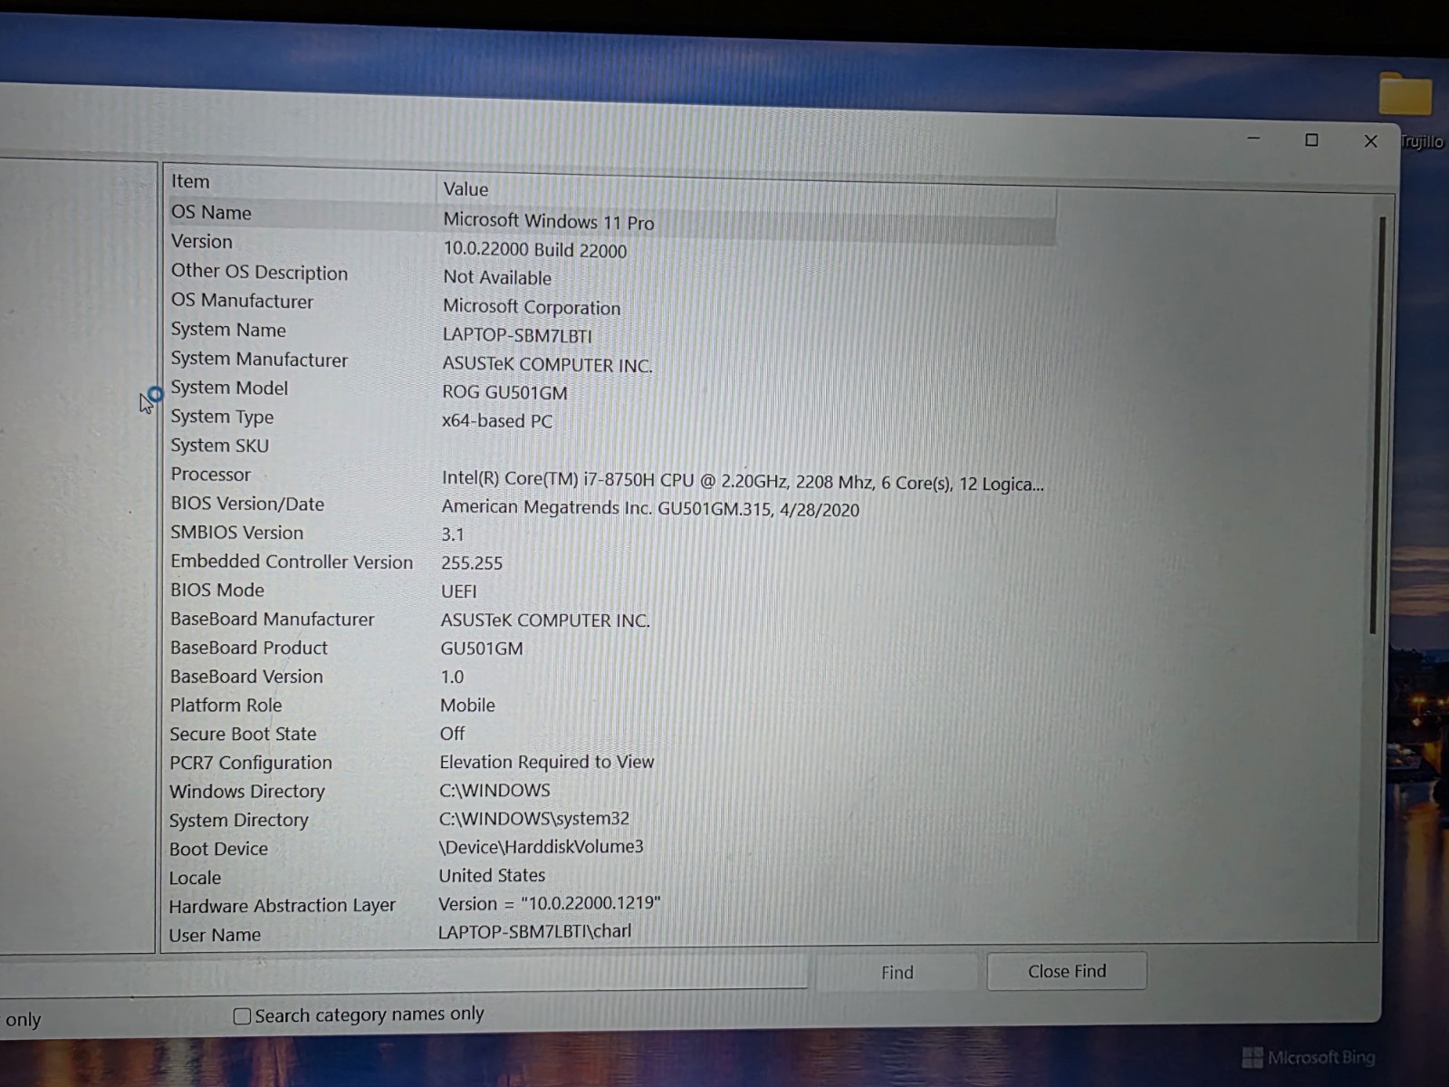Select the PCR7 Configuration row label

click(x=251, y=763)
